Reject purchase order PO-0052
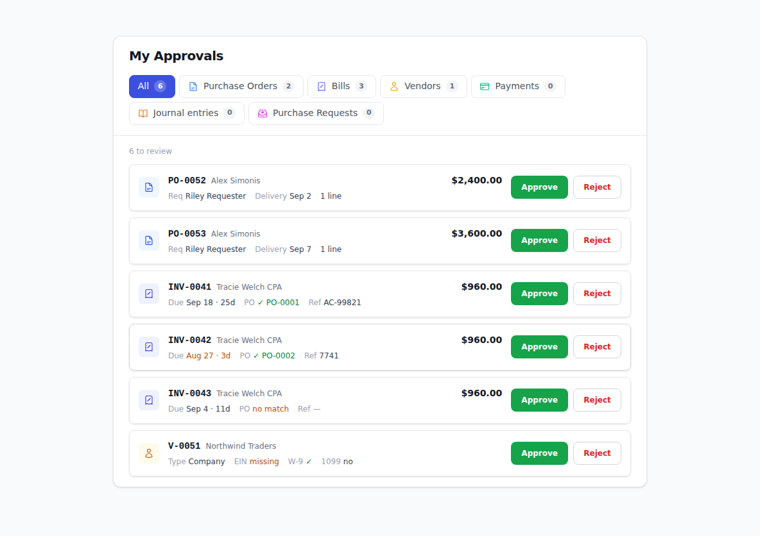Image resolution: width=760 pixels, height=536 pixels. coord(597,187)
